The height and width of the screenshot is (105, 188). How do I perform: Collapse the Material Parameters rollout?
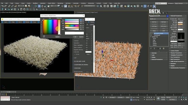pyautogui.click(x=178, y=16)
